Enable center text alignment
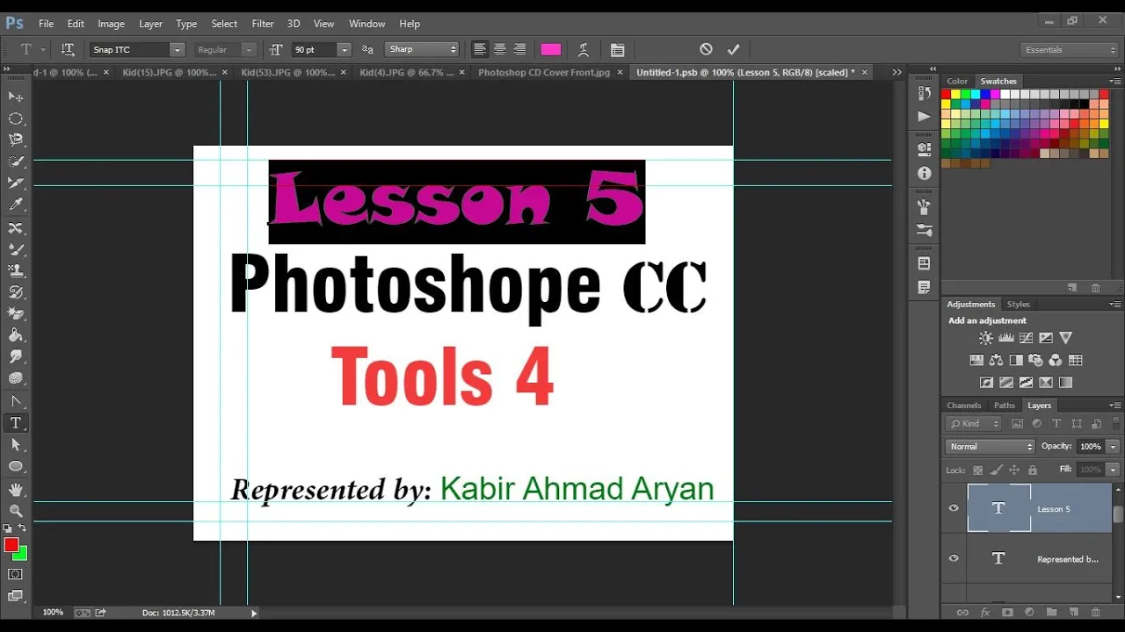The width and height of the screenshot is (1125, 632). pos(500,50)
